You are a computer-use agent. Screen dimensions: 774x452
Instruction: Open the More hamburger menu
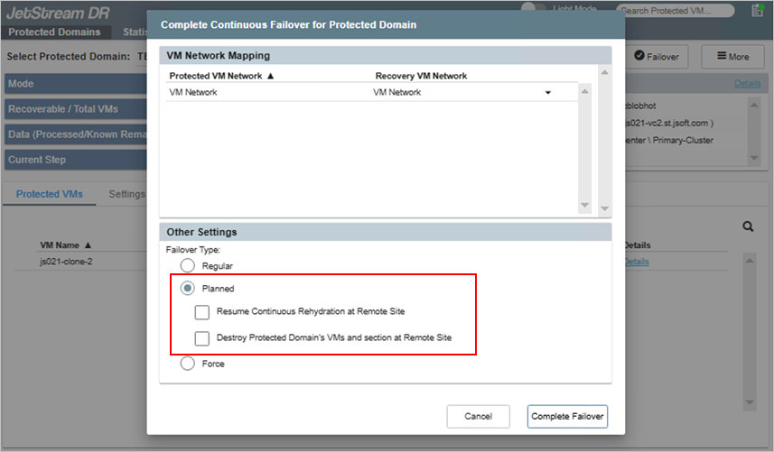pyautogui.click(x=732, y=57)
